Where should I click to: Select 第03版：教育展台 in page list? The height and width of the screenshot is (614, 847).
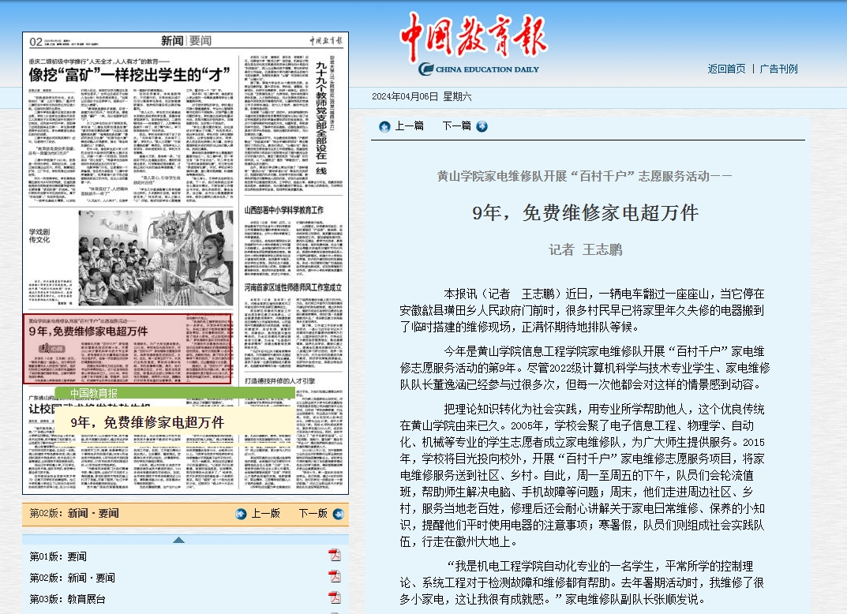pyautogui.click(x=68, y=599)
